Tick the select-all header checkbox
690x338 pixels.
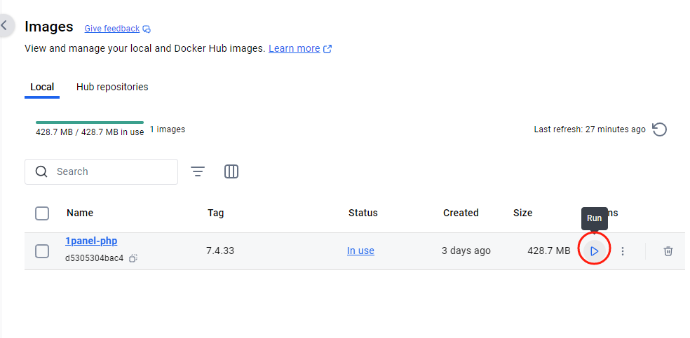coord(42,213)
